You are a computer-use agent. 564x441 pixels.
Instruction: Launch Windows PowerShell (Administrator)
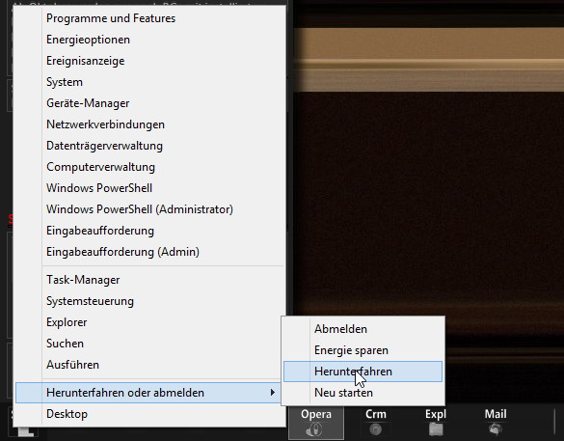(x=149, y=209)
